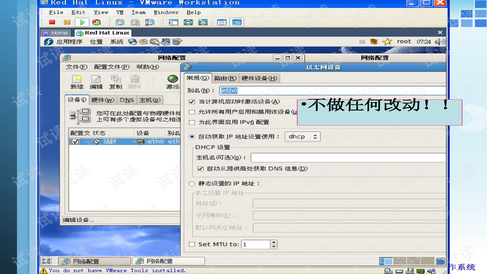The width and height of the screenshot is (487, 274).
Task: Click the 主机名(可选) input field
Action: point(348,157)
